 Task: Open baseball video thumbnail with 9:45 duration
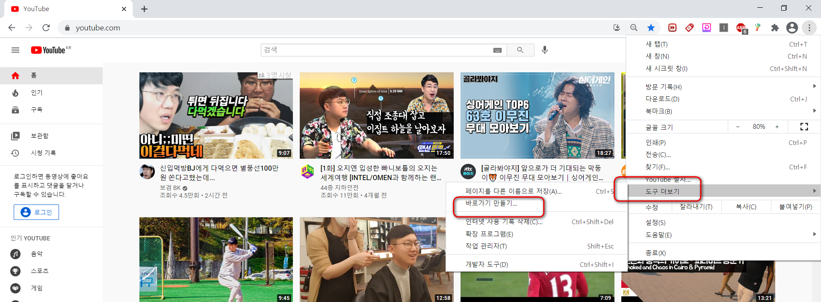point(216,260)
